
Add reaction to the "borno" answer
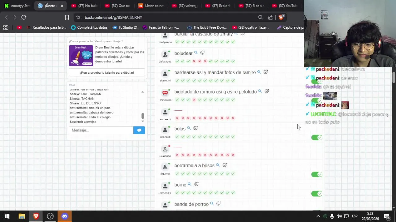point(196,184)
